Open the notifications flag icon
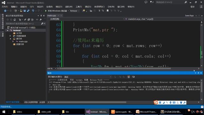204x115 pixels. (x=152, y=2)
